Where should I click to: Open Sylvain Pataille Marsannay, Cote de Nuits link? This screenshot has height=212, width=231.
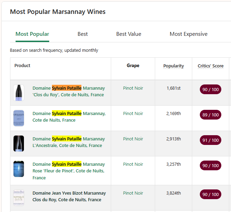click(69, 117)
